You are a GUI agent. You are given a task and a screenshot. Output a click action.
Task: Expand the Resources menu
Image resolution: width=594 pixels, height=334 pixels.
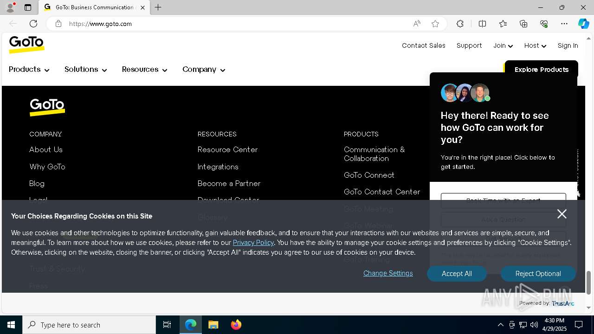click(144, 70)
